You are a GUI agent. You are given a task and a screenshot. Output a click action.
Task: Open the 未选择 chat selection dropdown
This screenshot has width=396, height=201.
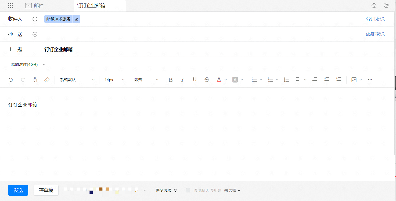232,190
